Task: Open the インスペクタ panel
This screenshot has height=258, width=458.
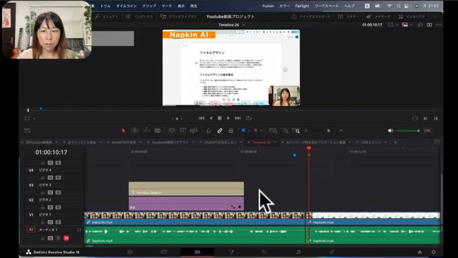Action: coord(411,17)
